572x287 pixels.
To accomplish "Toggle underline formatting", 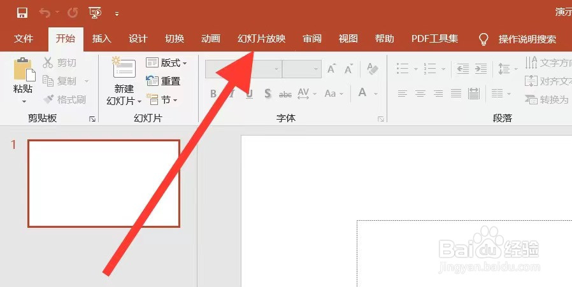I will pos(250,94).
